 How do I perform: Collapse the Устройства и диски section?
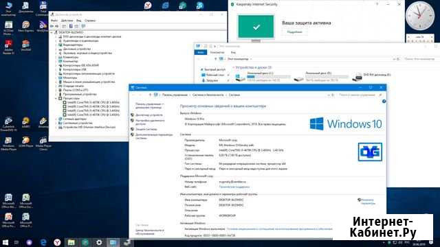[234, 67]
